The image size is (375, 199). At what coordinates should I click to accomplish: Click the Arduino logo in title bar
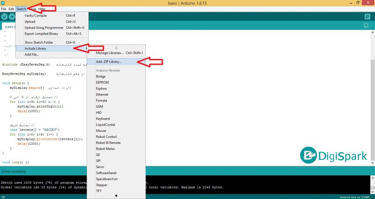(x=4, y=3)
